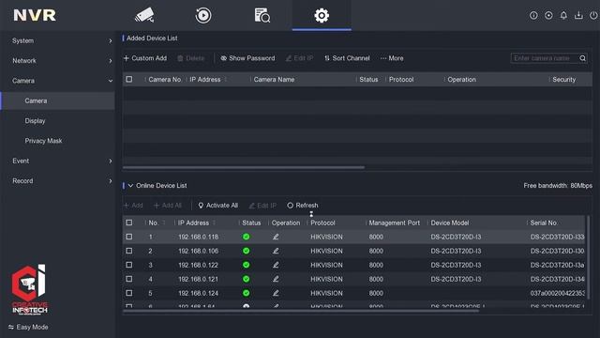This screenshot has width=600, height=338.
Task: Refresh the online device list
Action: coord(302,206)
